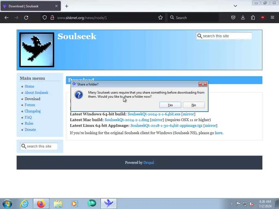Switch to Firefox taskbar icon

pos(41,204)
